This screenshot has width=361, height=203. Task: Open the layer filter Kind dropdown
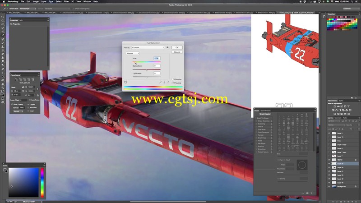coord(333,121)
